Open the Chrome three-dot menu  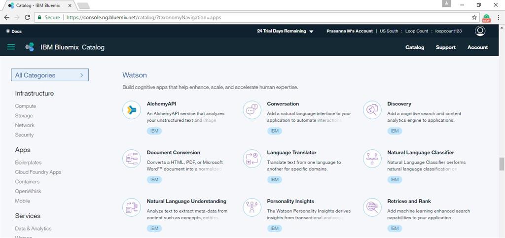point(498,17)
